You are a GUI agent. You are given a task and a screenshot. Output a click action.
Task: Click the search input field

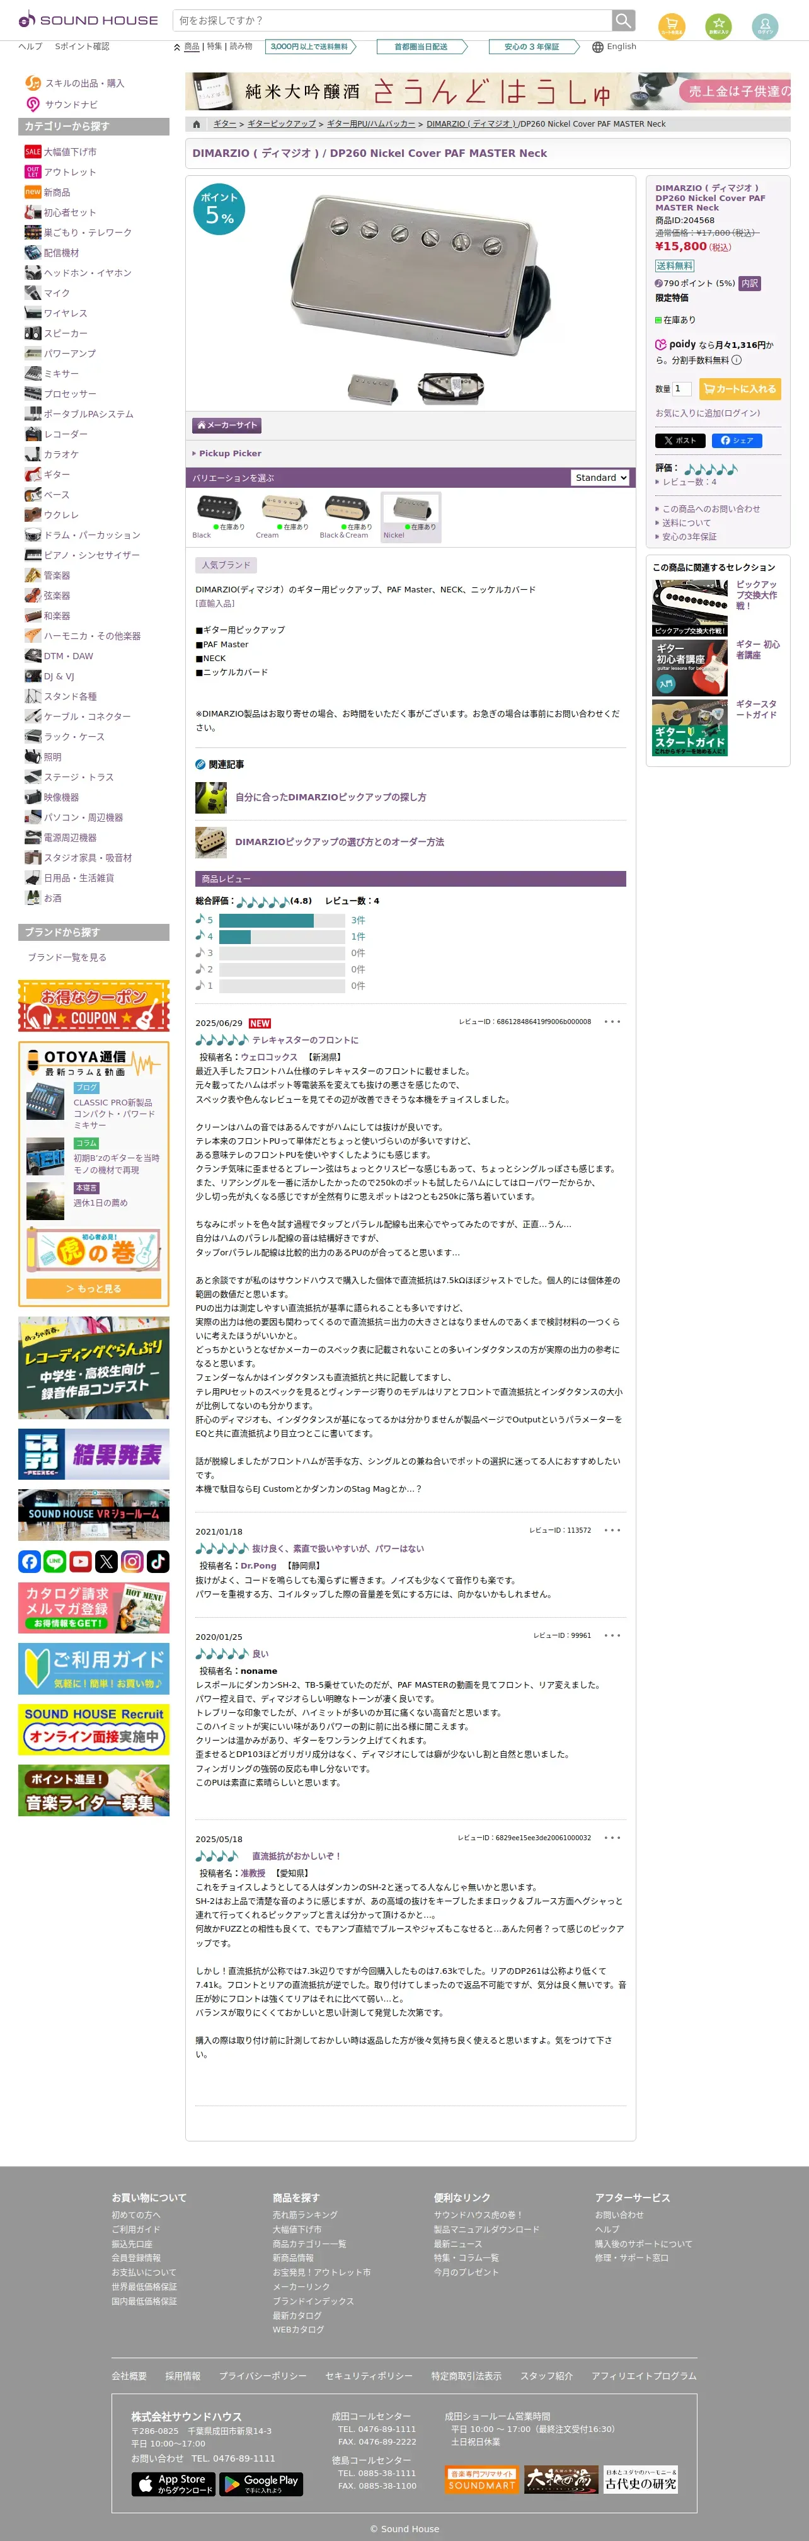(393, 20)
